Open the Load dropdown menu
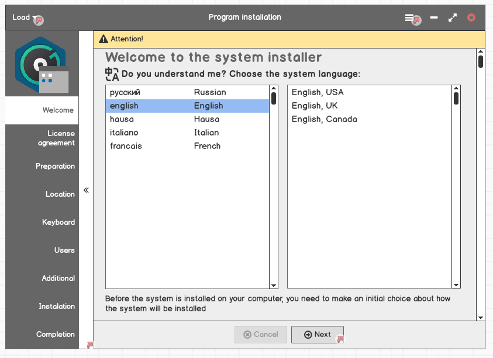The height and width of the screenshot is (358, 493). point(25,18)
